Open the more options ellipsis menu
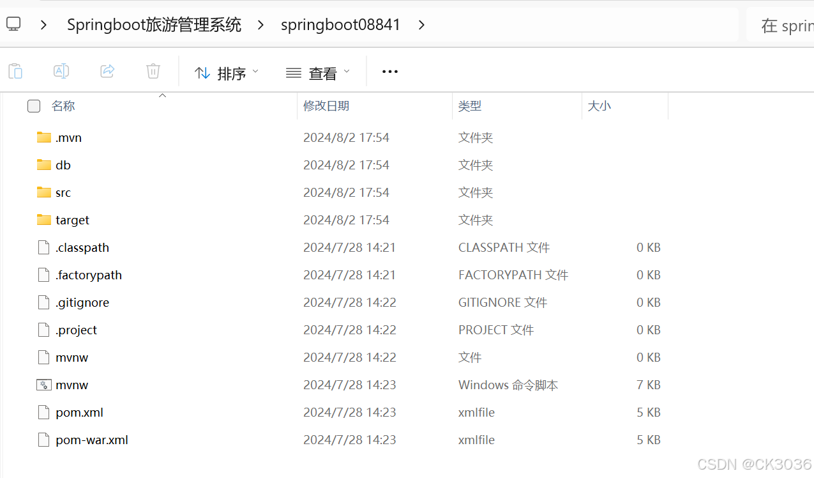 point(390,72)
